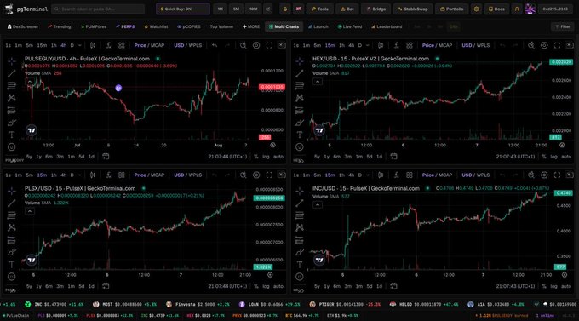Select 4h timeframe in HEX chart

351,45
